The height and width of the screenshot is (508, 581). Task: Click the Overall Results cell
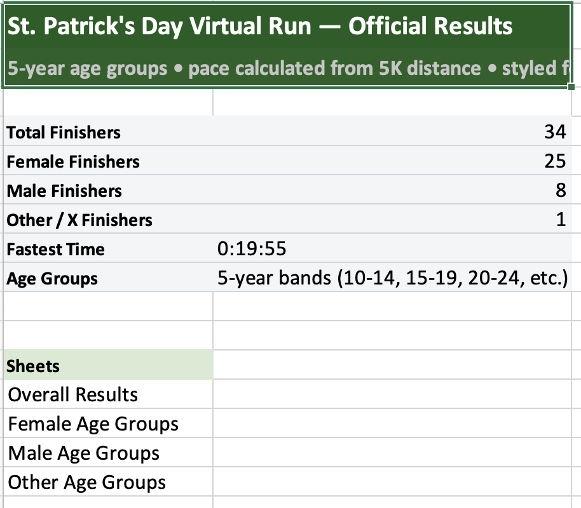(73, 394)
